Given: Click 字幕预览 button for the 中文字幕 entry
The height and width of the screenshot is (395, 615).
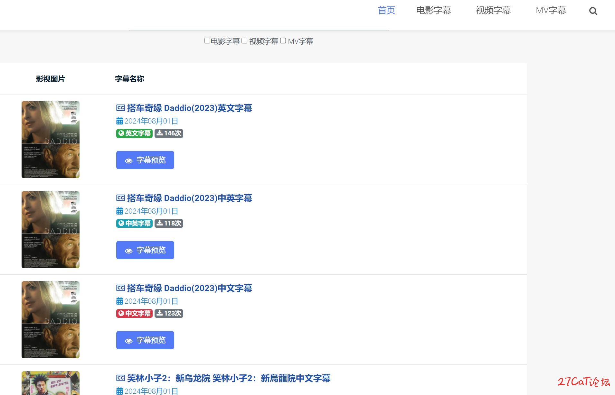Looking at the screenshot, I should pos(145,340).
